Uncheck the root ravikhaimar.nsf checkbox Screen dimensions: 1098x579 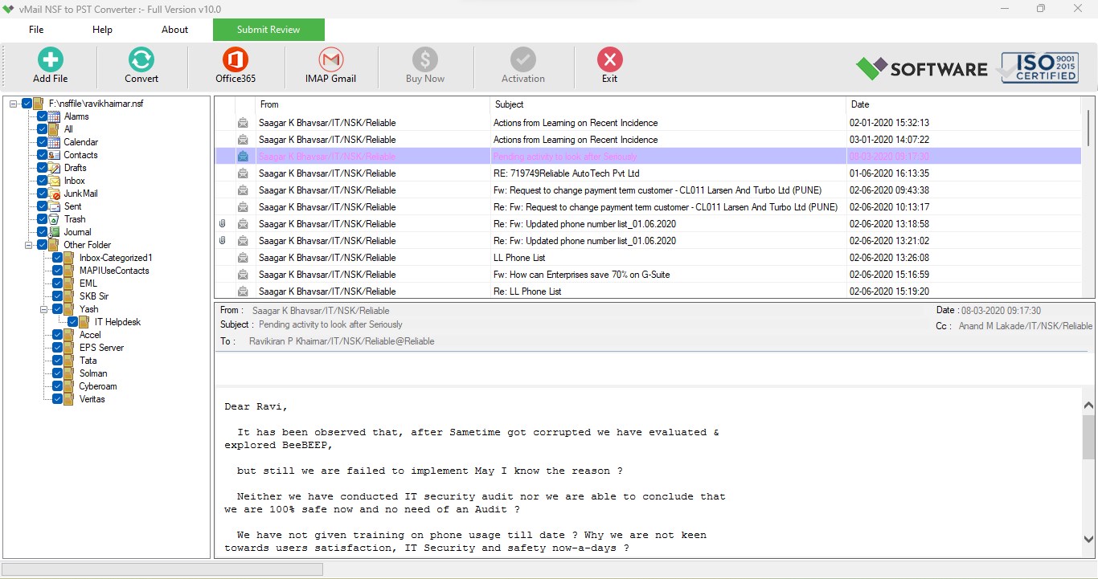(27, 104)
